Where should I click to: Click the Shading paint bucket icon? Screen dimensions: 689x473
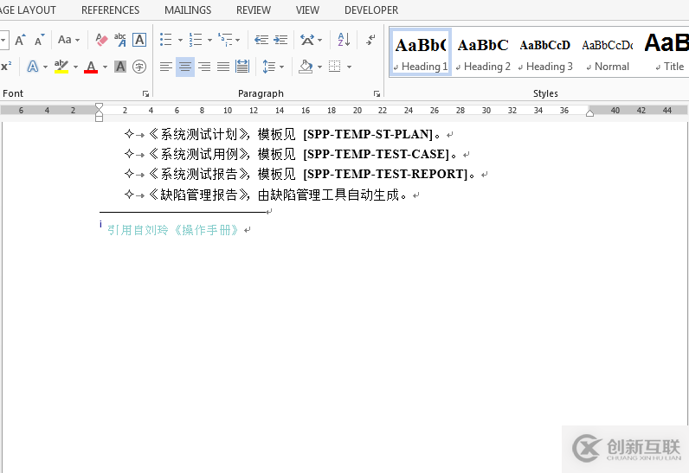(x=306, y=67)
